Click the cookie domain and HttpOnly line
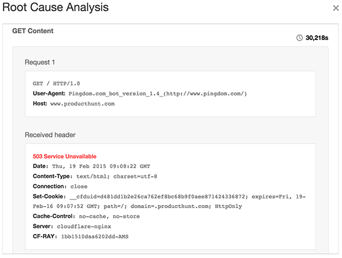 click(x=137, y=206)
